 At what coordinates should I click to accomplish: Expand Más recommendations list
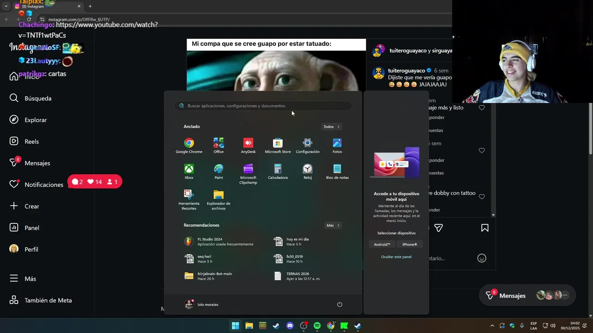(x=333, y=225)
